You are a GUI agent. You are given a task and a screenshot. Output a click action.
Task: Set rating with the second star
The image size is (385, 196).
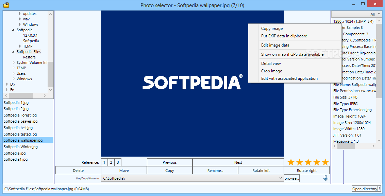coord(300,162)
